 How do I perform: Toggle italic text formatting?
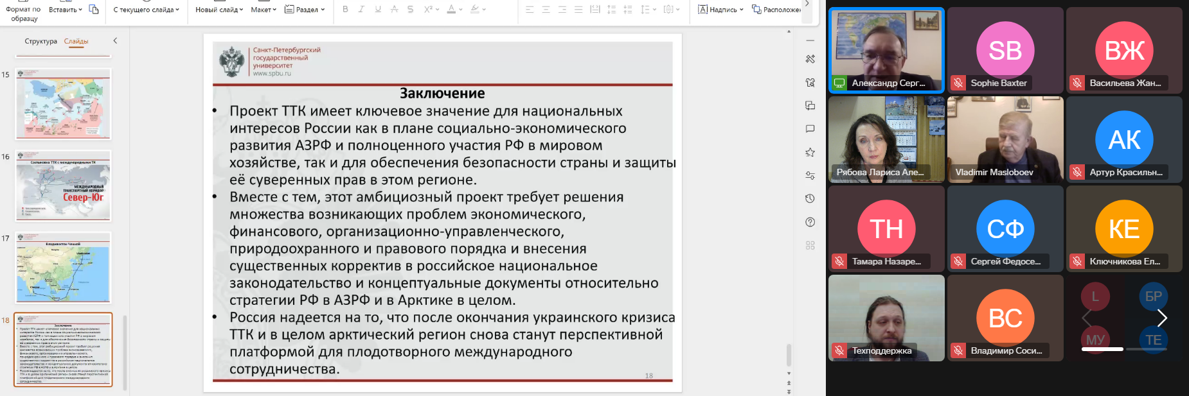(361, 9)
